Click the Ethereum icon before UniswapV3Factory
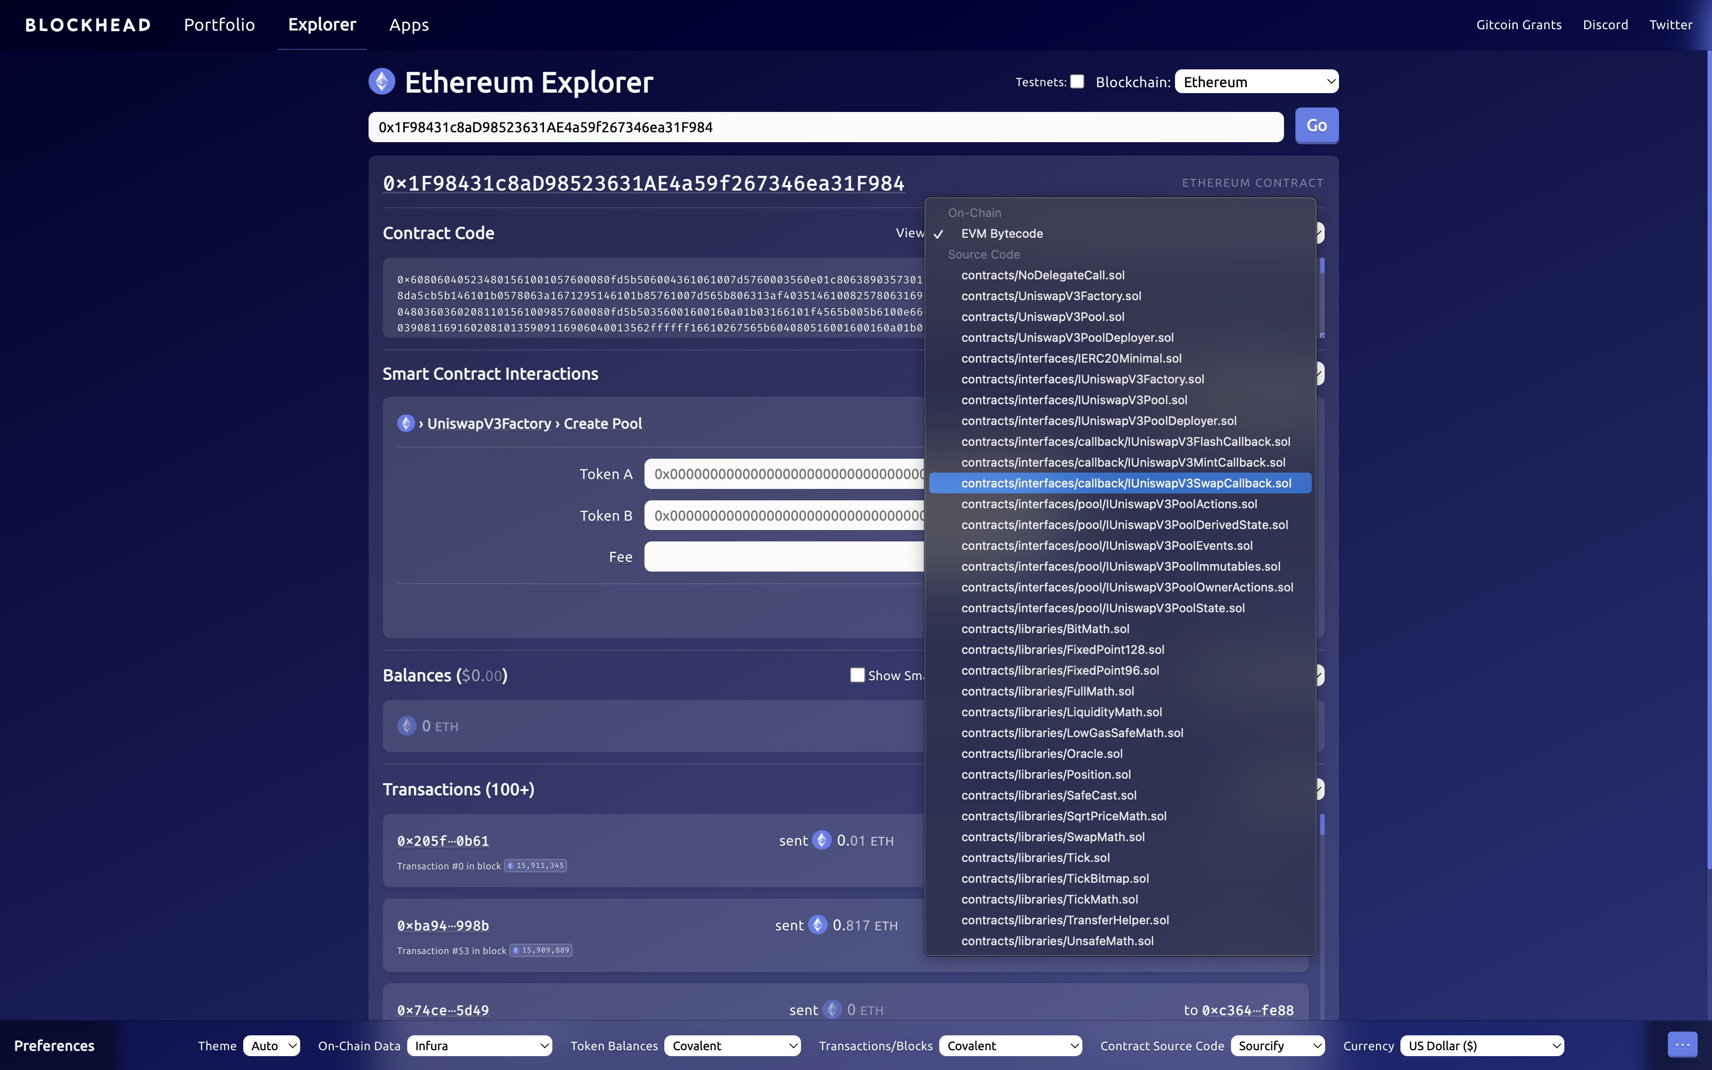1712x1070 pixels. coord(406,423)
